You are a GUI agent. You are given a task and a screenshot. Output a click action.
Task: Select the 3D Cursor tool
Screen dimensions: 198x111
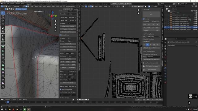tap(3, 17)
